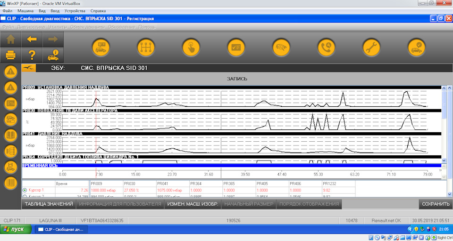
Task: Open the Ввод menu in VirtualBox
Action: point(55,11)
